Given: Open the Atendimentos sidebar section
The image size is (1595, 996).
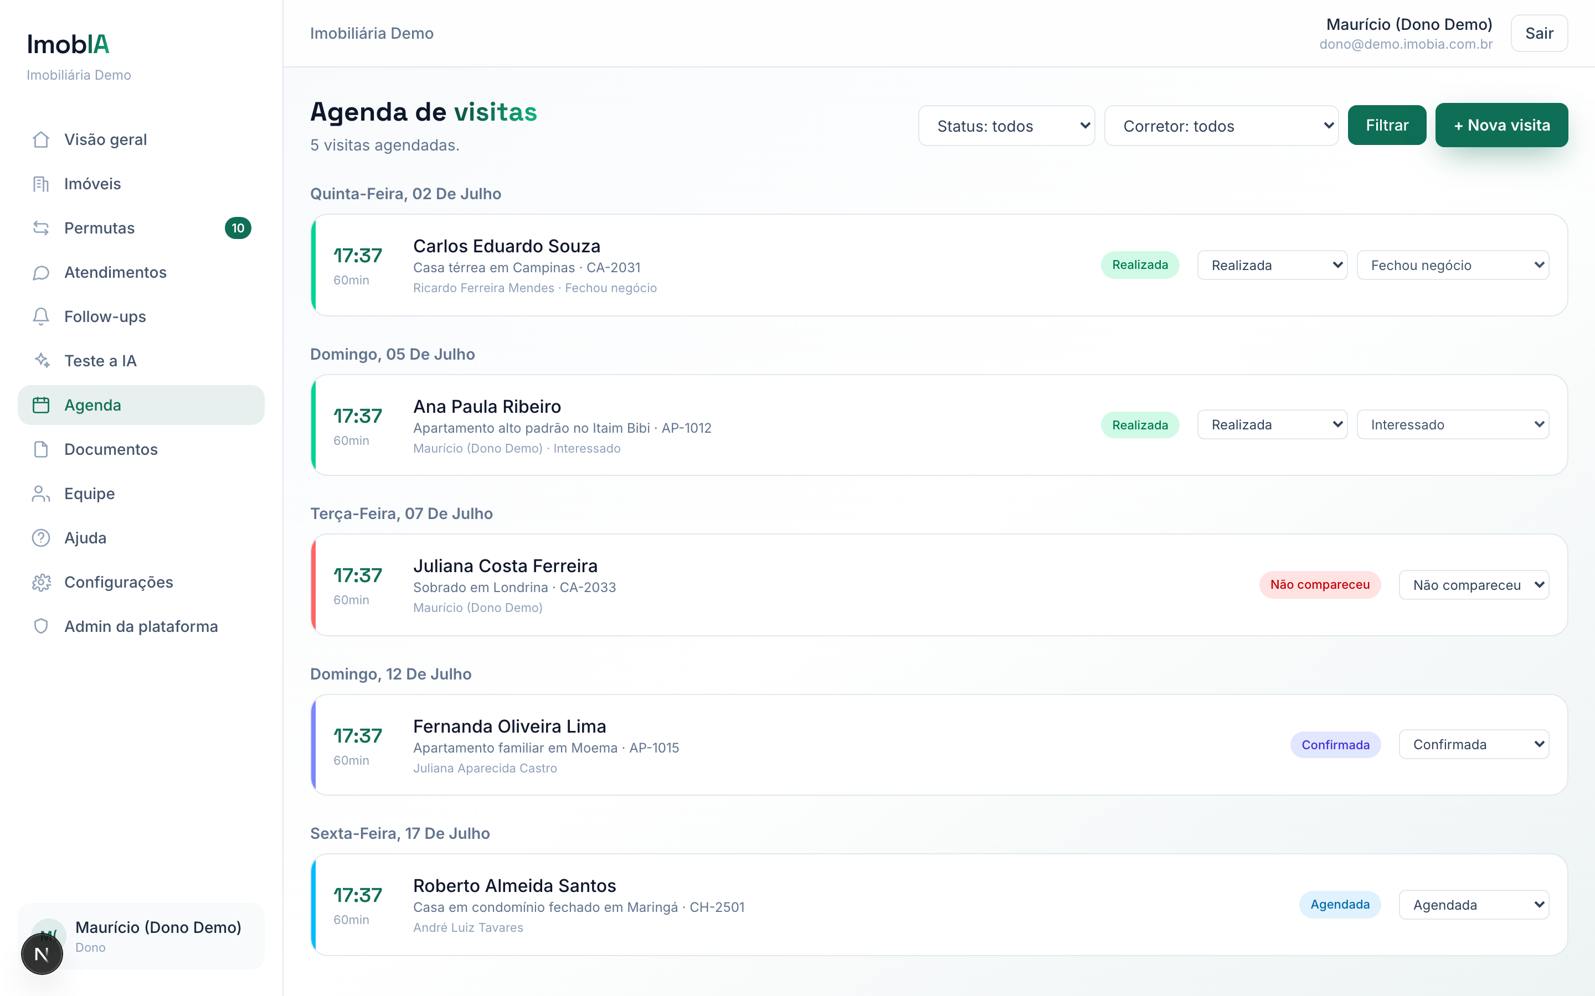Looking at the screenshot, I should click(x=141, y=272).
